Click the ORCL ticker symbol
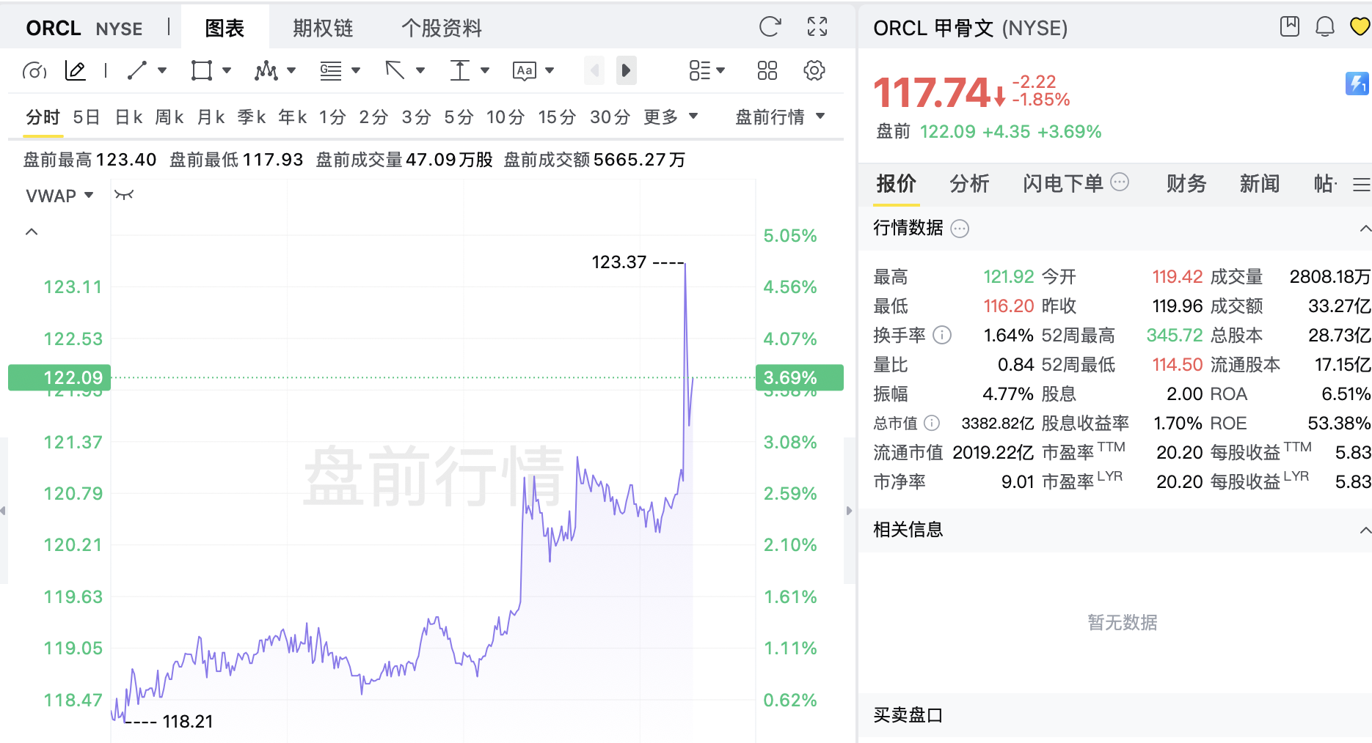This screenshot has height=743, width=1372. [54, 28]
